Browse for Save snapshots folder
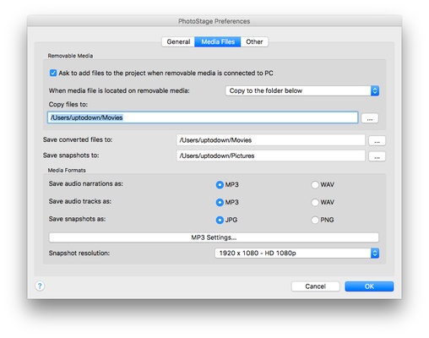429x338 pixels. (x=377, y=156)
